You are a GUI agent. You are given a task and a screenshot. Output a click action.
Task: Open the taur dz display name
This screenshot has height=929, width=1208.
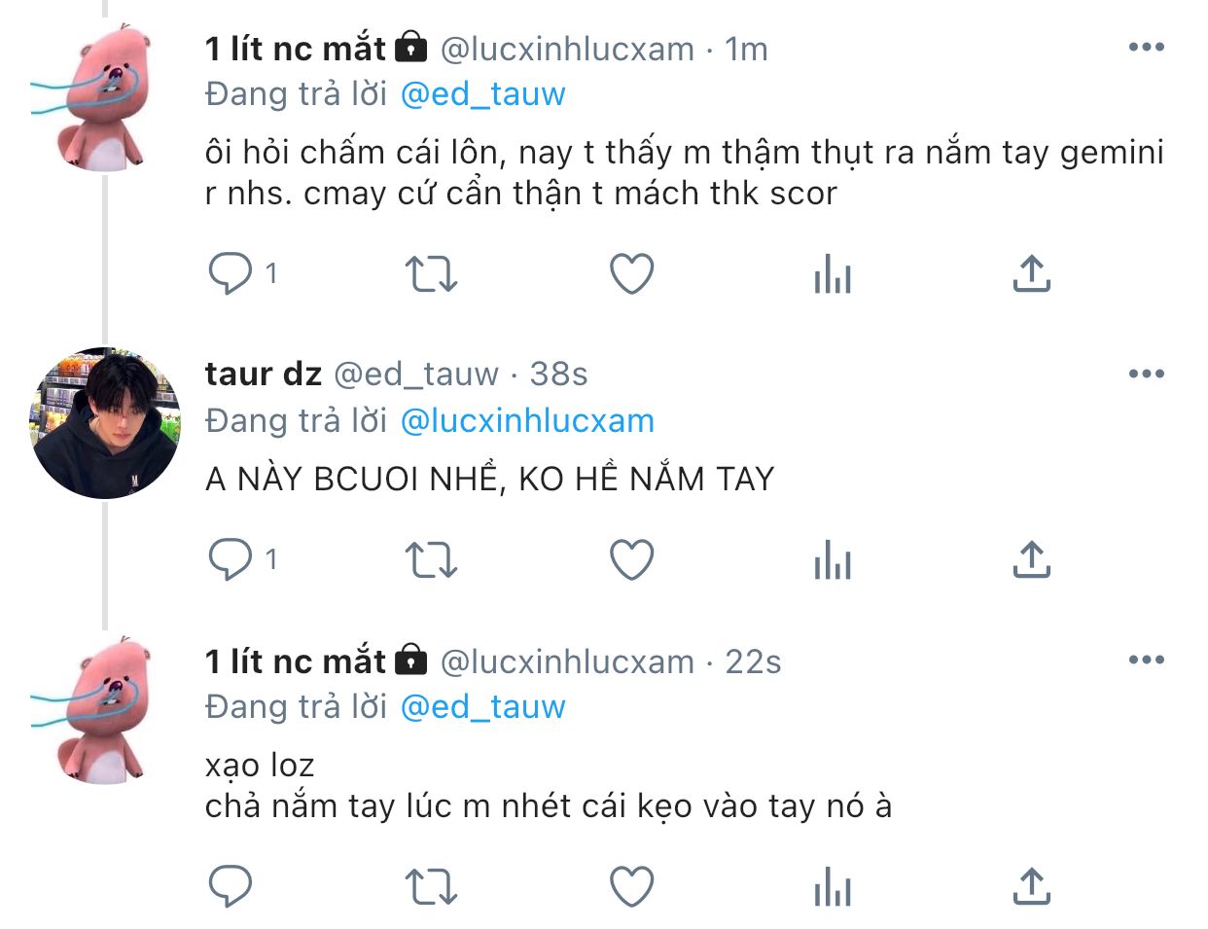(263, 375)
